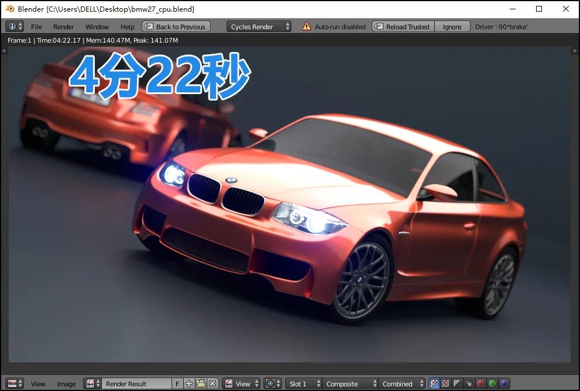Toggle the green channel display

coord(492,384)
